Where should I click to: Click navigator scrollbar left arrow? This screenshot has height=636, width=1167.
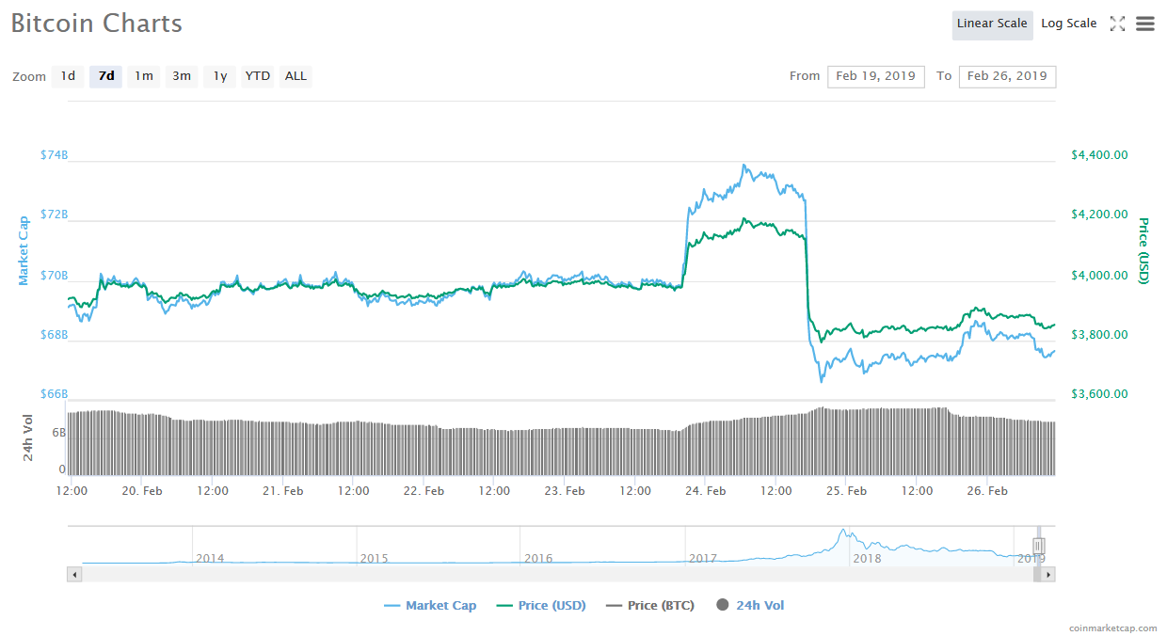pos(73,574)
